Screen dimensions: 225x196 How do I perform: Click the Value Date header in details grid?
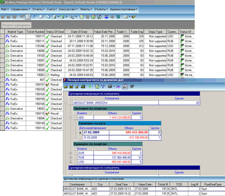[144, 184]
